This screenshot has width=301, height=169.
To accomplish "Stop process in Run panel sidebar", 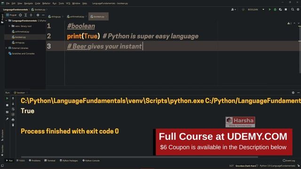I will click(x=7, y=105).
